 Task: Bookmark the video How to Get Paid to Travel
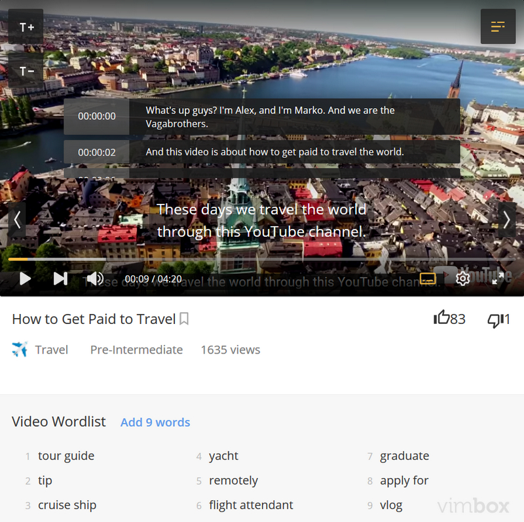pos(184,319)
